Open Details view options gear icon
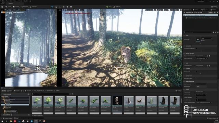Image resolution: width=219 pixels, height=123 pixels. [x=218, y=32]
